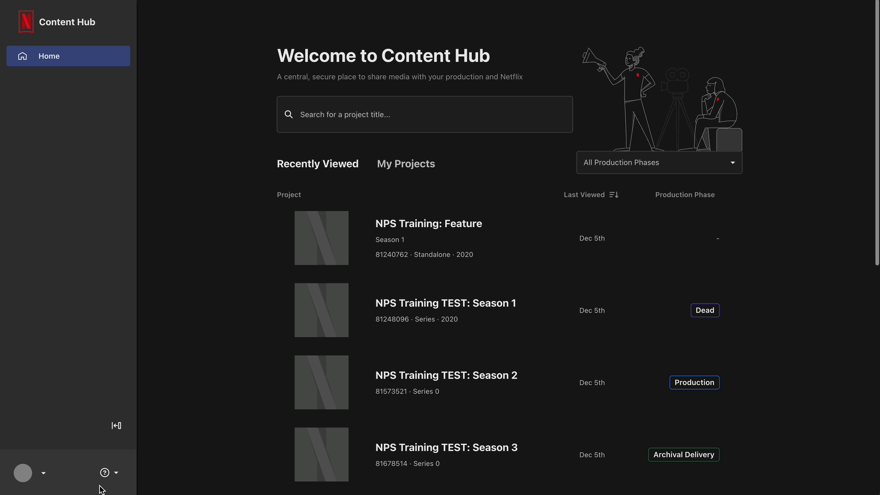The height and width of the screenshot is (495, 880).
Task: Open NPS Training TEST: Season 2
Action: tap(446, 375)
